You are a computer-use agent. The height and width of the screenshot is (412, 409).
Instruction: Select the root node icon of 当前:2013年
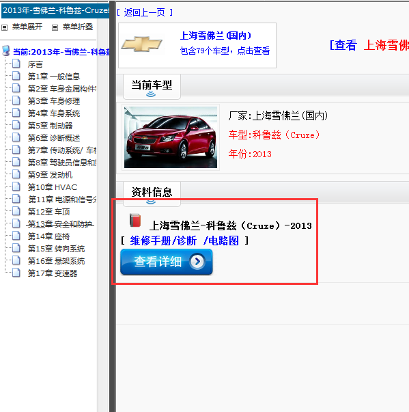click(5, 51)
